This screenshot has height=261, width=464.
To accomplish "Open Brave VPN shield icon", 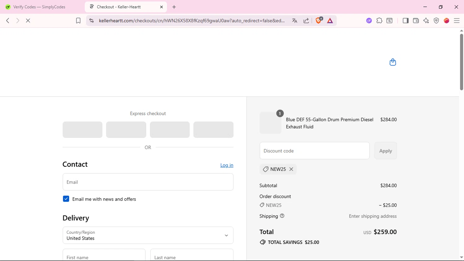I will (x=436, y=21).
